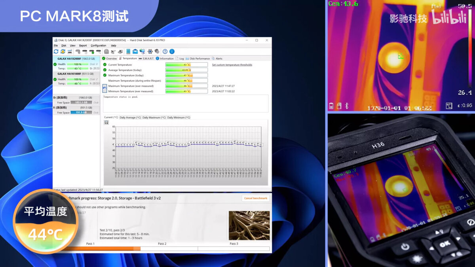
Task: Open the Help menu
Action: [x=114, y=45]
